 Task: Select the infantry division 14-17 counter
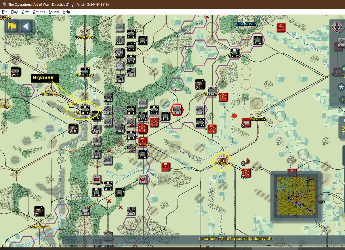pos(108,110)
